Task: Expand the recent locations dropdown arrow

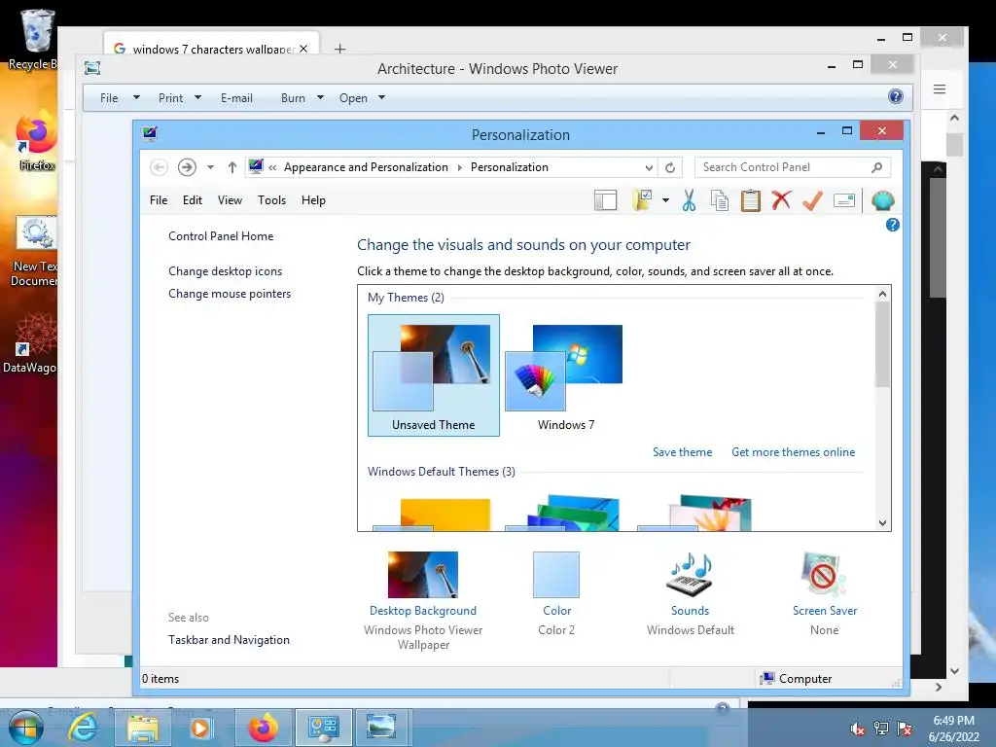Action: pyautogui.click(x=210, y=167)
